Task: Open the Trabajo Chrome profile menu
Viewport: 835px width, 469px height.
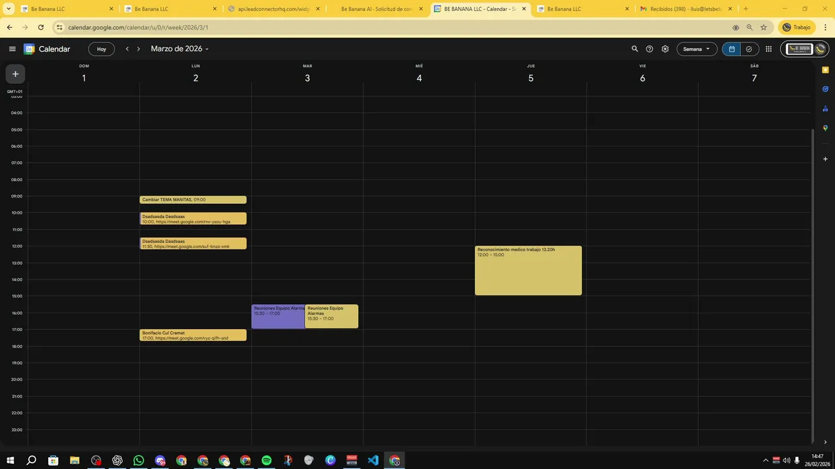Action: [797, 27]
